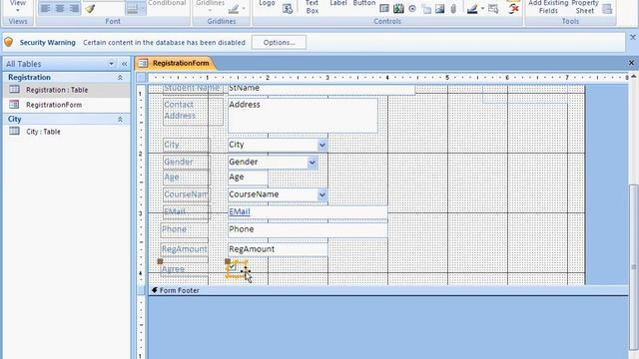This screenshot has width=639, height=359.
Task: Select the Gender label control
Action: (x=187, y=162)
